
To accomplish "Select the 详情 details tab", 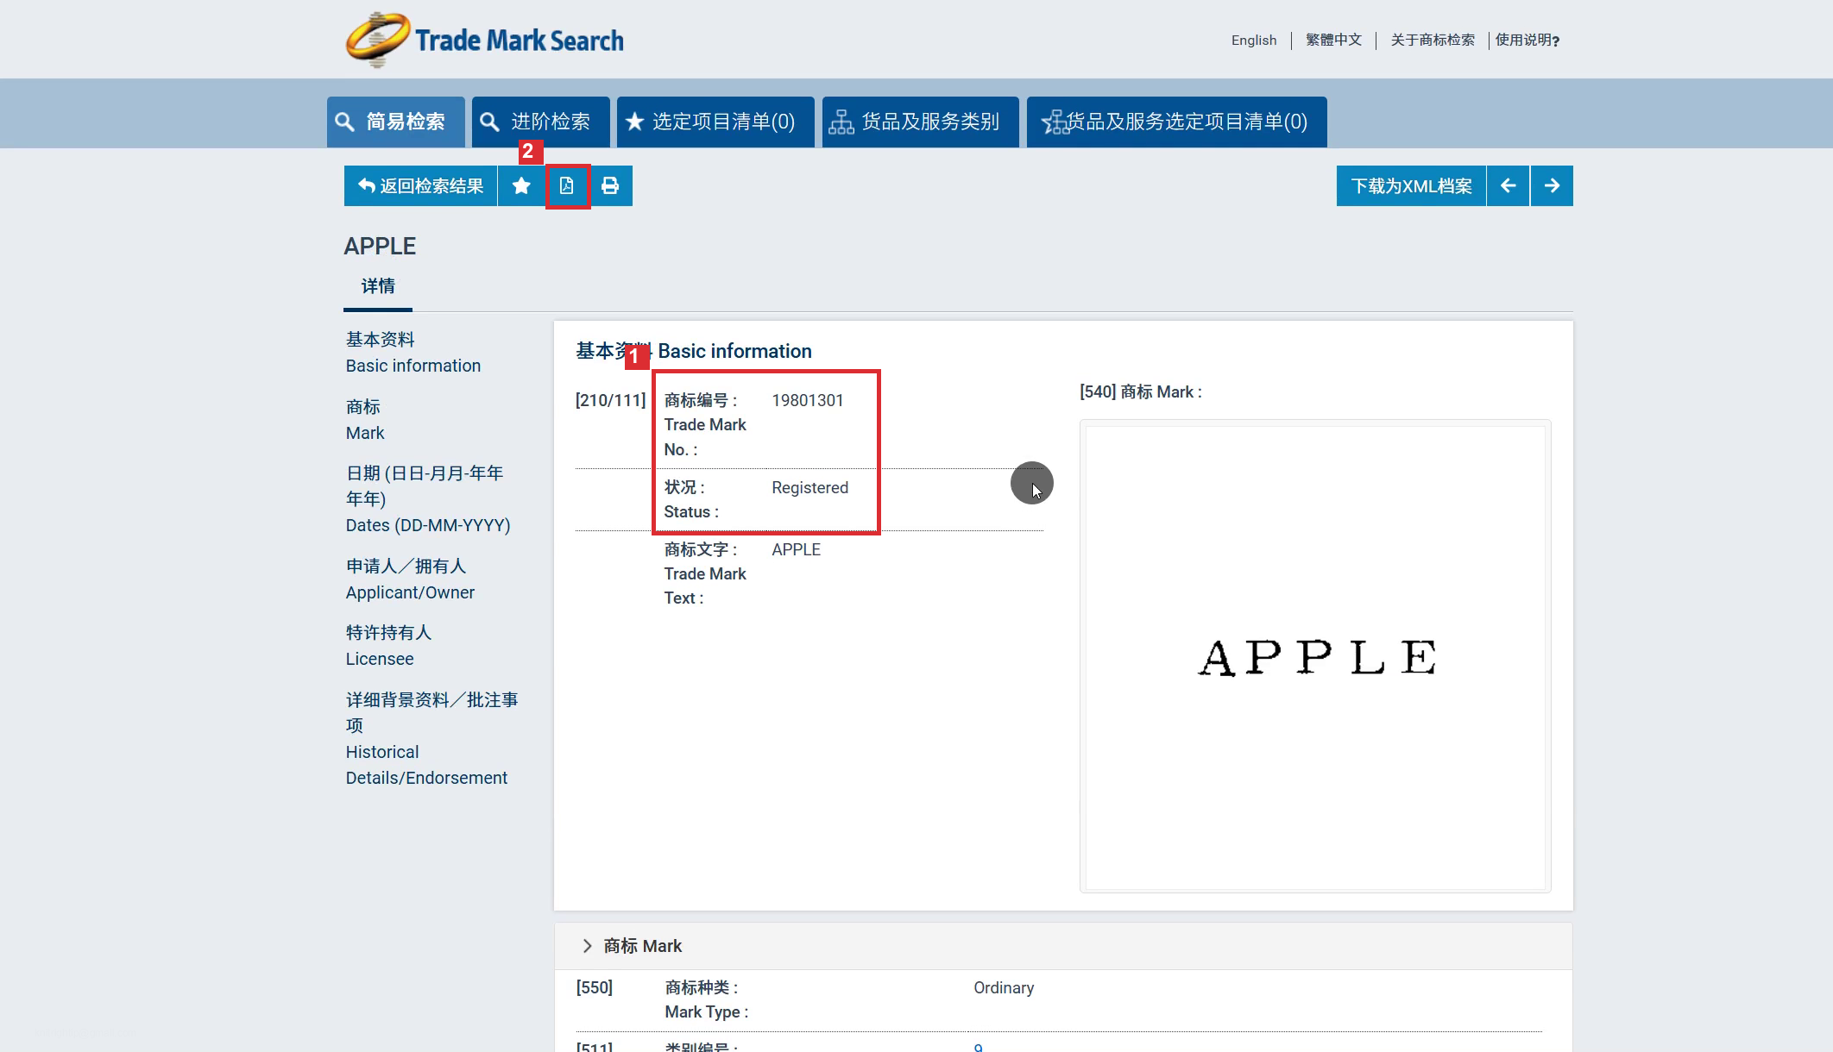I will (378, 286).
